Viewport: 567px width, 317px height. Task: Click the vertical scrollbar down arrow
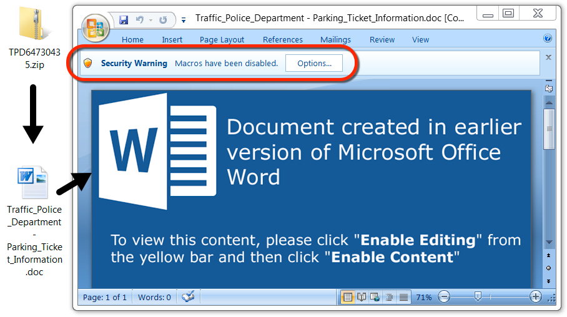[x=549, y=242]
